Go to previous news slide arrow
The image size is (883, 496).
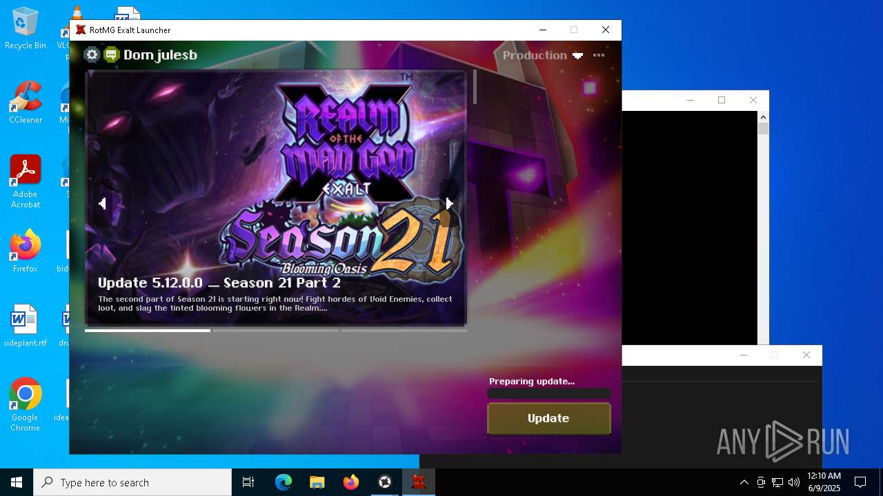coord(102,203)
